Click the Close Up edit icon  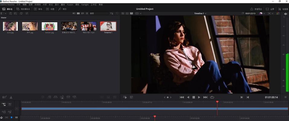tap(62, 97)
